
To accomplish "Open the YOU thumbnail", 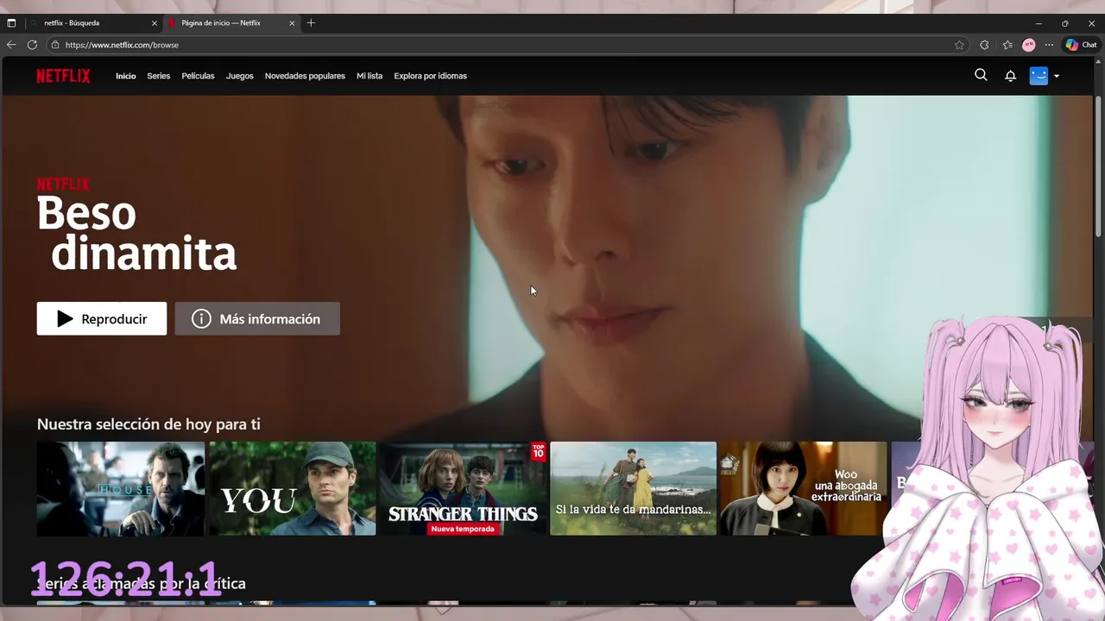I will click(293, 488).
